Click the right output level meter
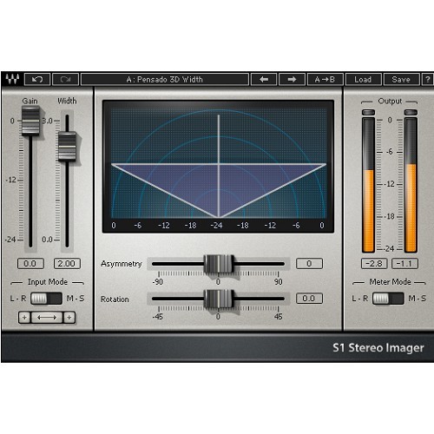This screenshot has width=434, height=434. (x=411, y=185)
